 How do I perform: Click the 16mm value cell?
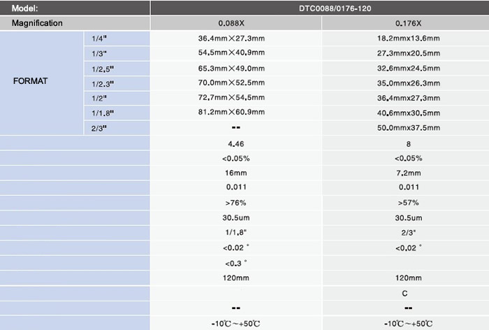tap(236, 173)
